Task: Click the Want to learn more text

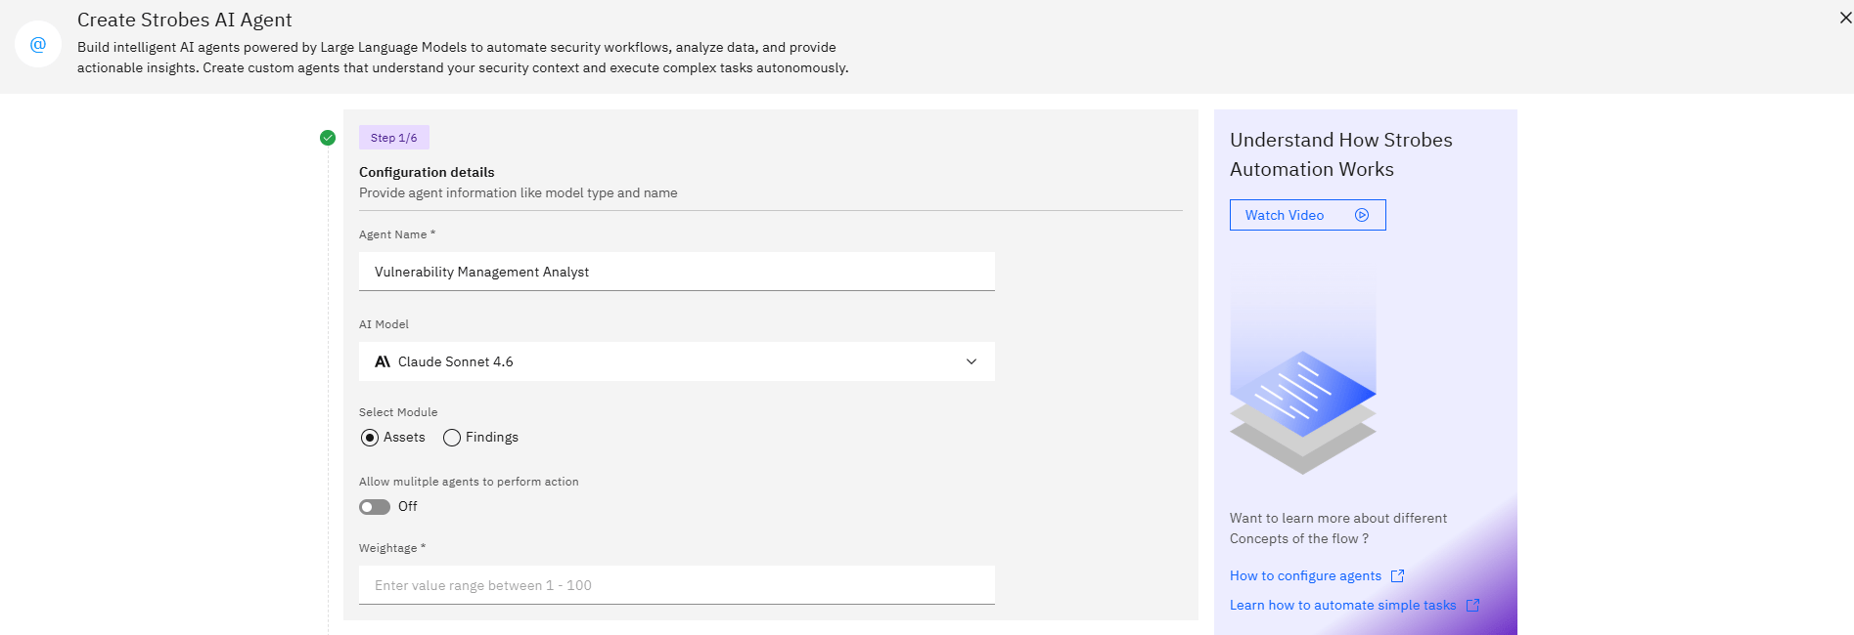Action: (1338, 529)
